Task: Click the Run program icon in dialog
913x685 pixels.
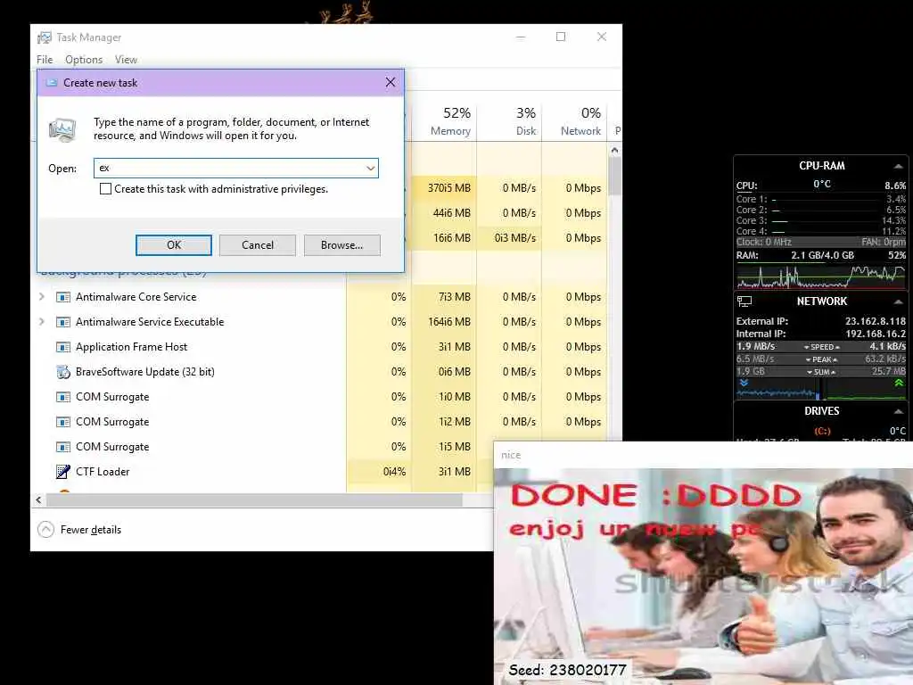Action: pos(62,129)
